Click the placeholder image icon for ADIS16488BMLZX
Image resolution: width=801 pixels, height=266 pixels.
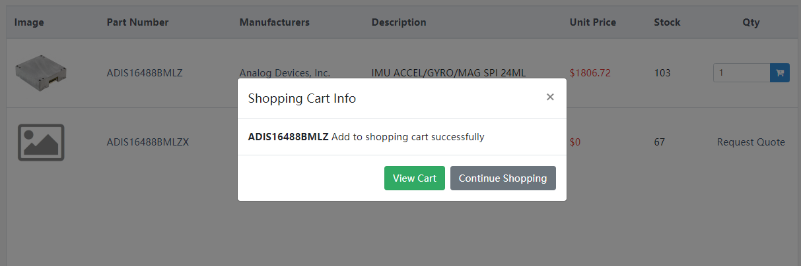tap(41, 142)
